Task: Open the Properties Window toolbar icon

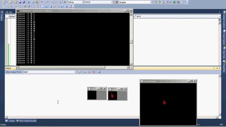Action: pos(159,2)
